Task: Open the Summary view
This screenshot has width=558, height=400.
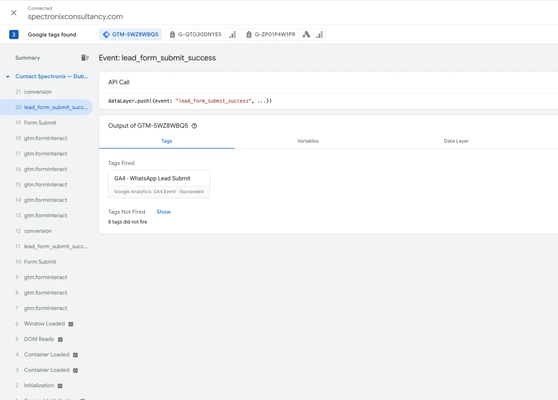Action: click(x=28, y=58)
